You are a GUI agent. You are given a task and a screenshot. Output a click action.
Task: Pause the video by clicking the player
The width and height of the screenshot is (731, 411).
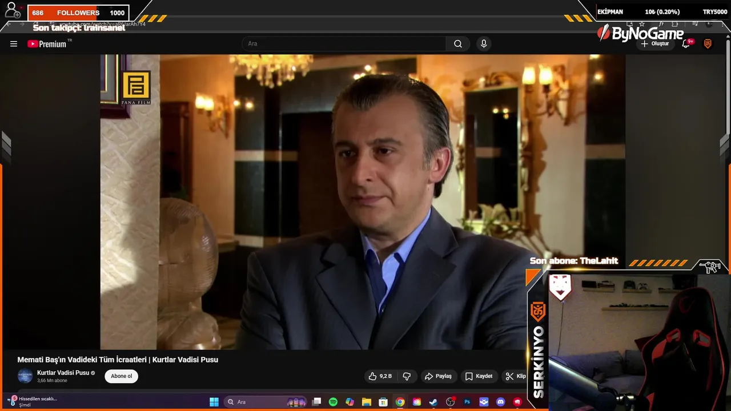pyautogui.click(x=363, y=202)
